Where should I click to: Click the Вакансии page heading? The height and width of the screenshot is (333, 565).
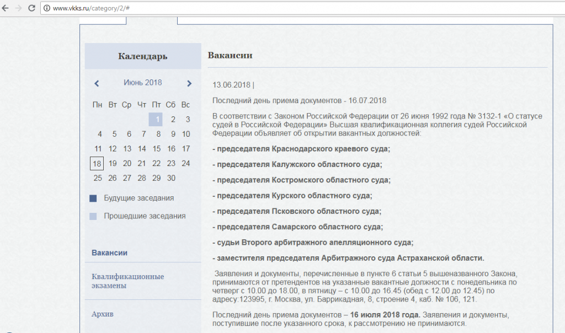[230, 55]
